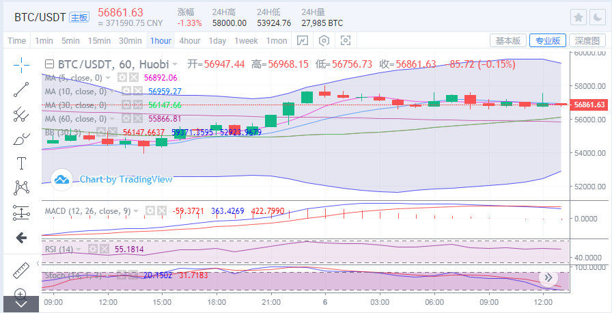Screen dimensions: 612x313
Task: Click the back arrow in left toolbar
Action: (x=21, y=238)
